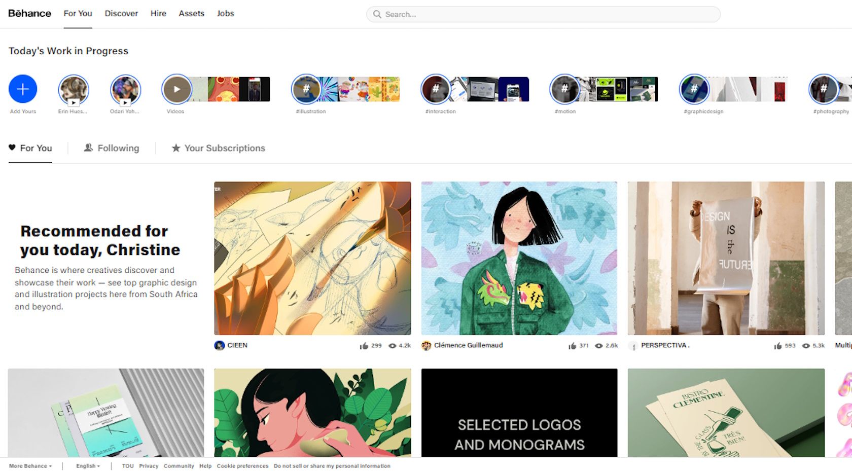The image size is (852, 474).
Task: Click the Help link
Action: 205,465
